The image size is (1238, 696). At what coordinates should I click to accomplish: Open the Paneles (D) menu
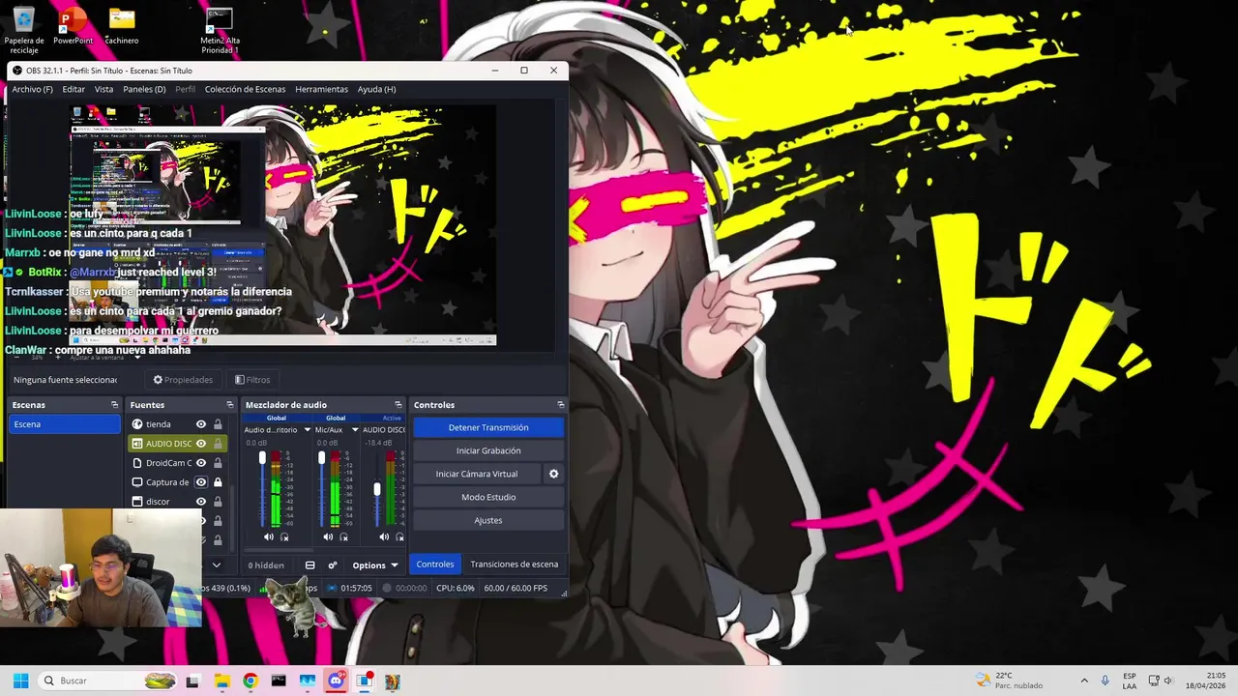[144, 89]
